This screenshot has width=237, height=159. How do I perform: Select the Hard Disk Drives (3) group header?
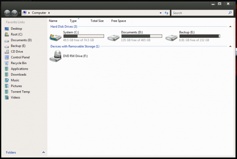click(64, 27)
